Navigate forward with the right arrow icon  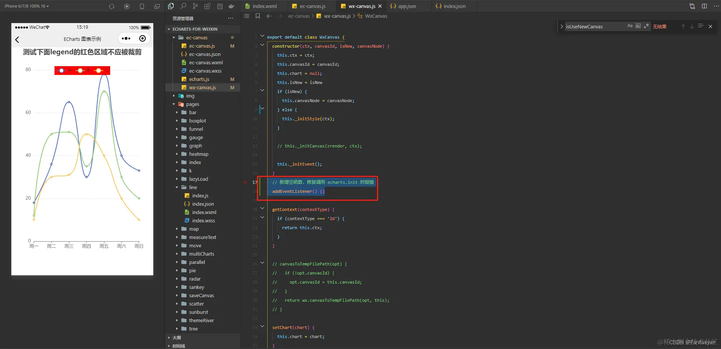click(x=280, y=16)
